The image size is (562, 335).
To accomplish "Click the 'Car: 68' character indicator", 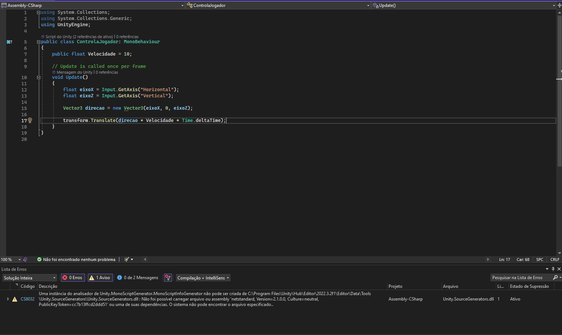I will click(523, 260).
